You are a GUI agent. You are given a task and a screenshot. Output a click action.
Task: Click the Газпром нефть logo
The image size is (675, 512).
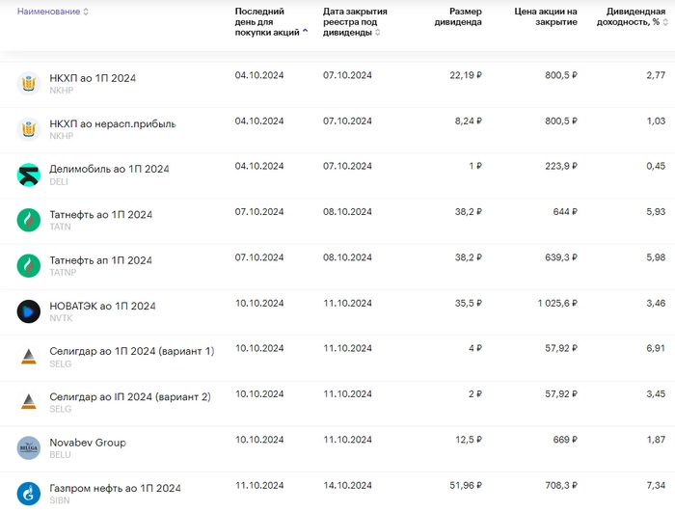click(x=29, y=494)
